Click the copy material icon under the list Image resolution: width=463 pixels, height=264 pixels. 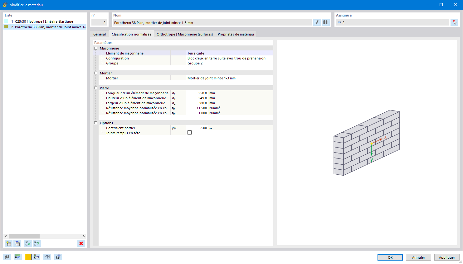point(17,243)
